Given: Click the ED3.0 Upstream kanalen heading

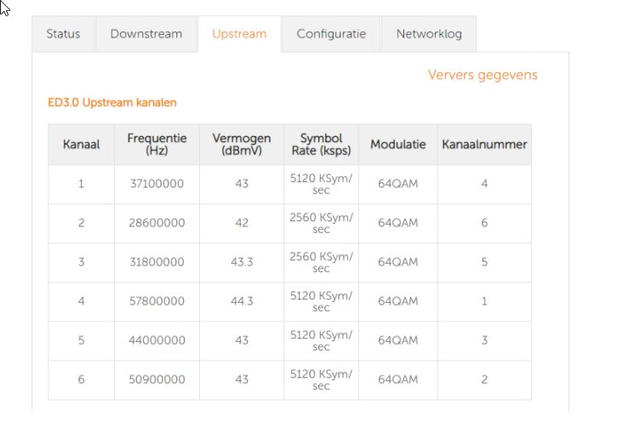Looking at the screenshot, I should pyautogui.click(x=112, y=102).
